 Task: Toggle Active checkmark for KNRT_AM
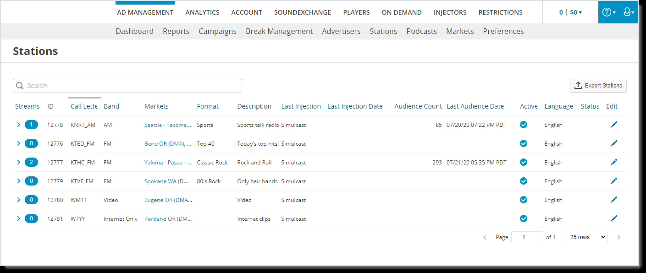(x=524, y=125)
